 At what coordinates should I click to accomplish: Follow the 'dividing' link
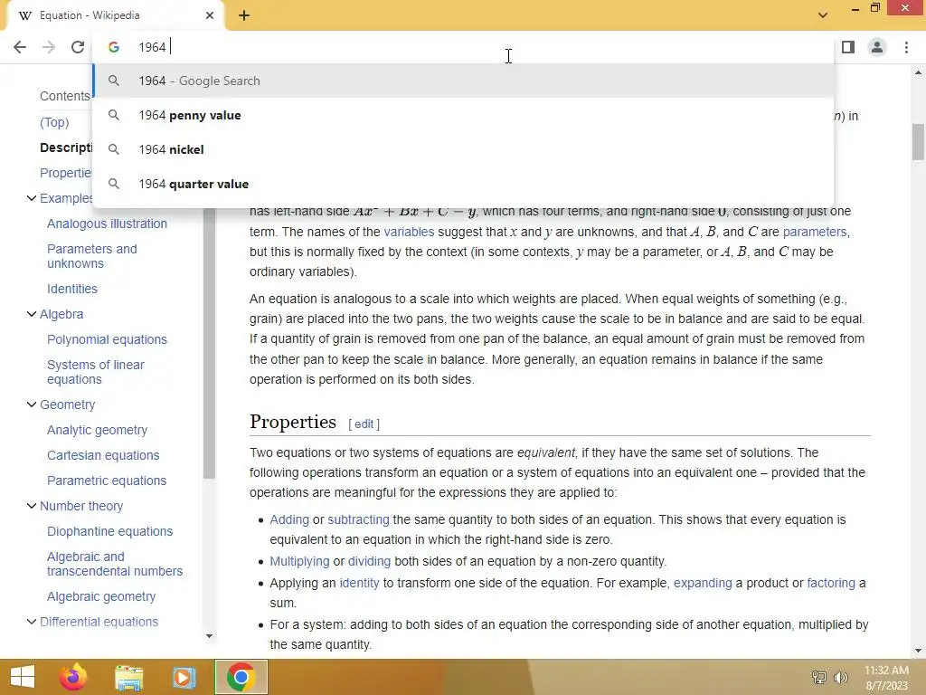tap(369, 561)
